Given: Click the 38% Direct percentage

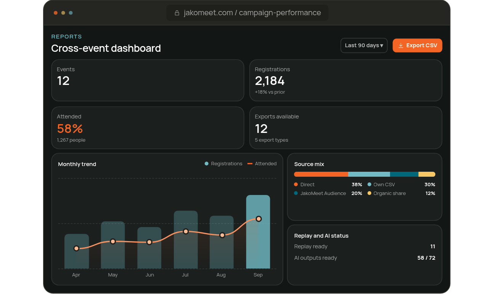Looking at the screenshot, I should [357, 184].
